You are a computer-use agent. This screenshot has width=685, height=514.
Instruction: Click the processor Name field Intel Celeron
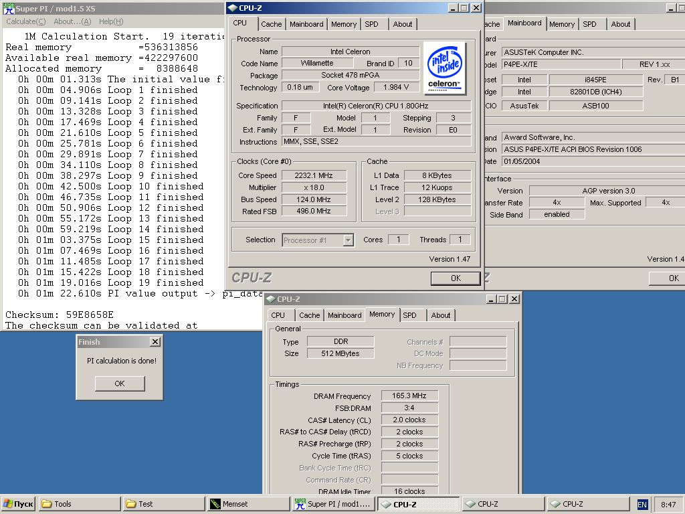[351, 52]
